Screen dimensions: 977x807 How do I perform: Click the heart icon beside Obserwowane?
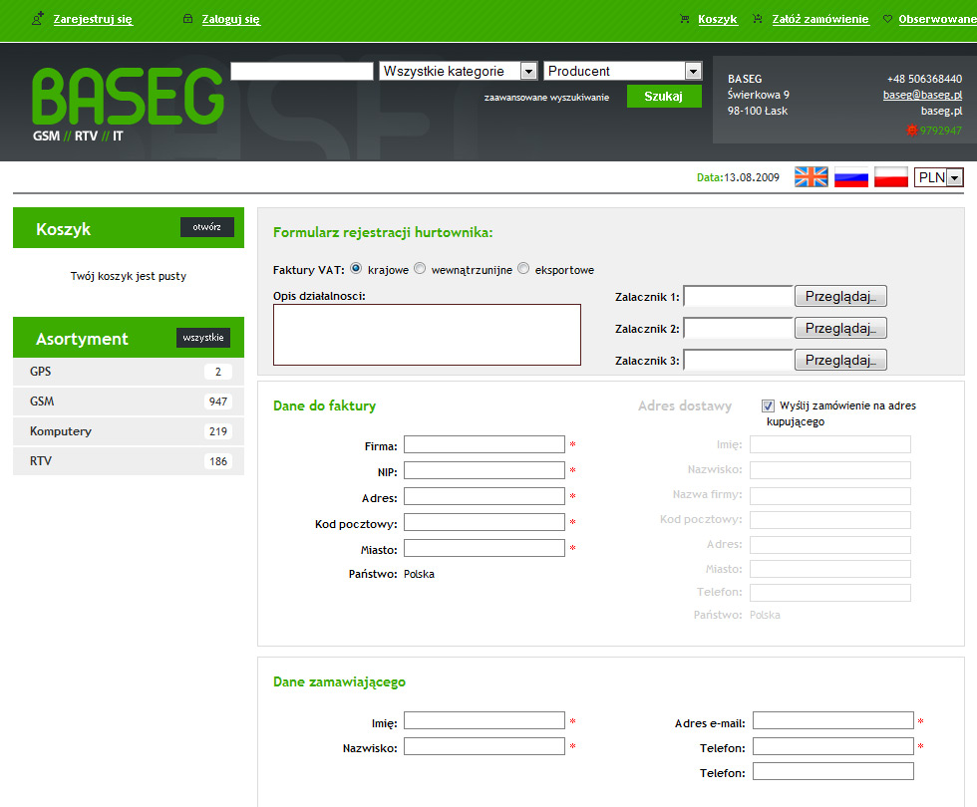coord(887,19)
